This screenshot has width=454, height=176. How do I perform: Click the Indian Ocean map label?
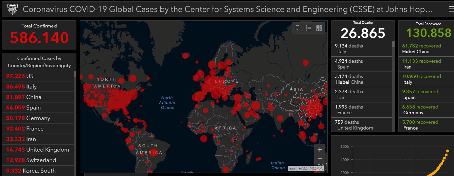[x=277, y=165]
